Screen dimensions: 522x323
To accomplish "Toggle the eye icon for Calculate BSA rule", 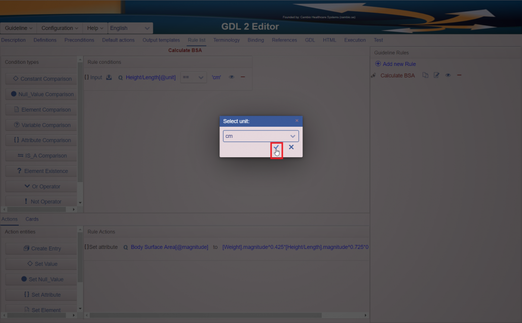I will 448,76.
